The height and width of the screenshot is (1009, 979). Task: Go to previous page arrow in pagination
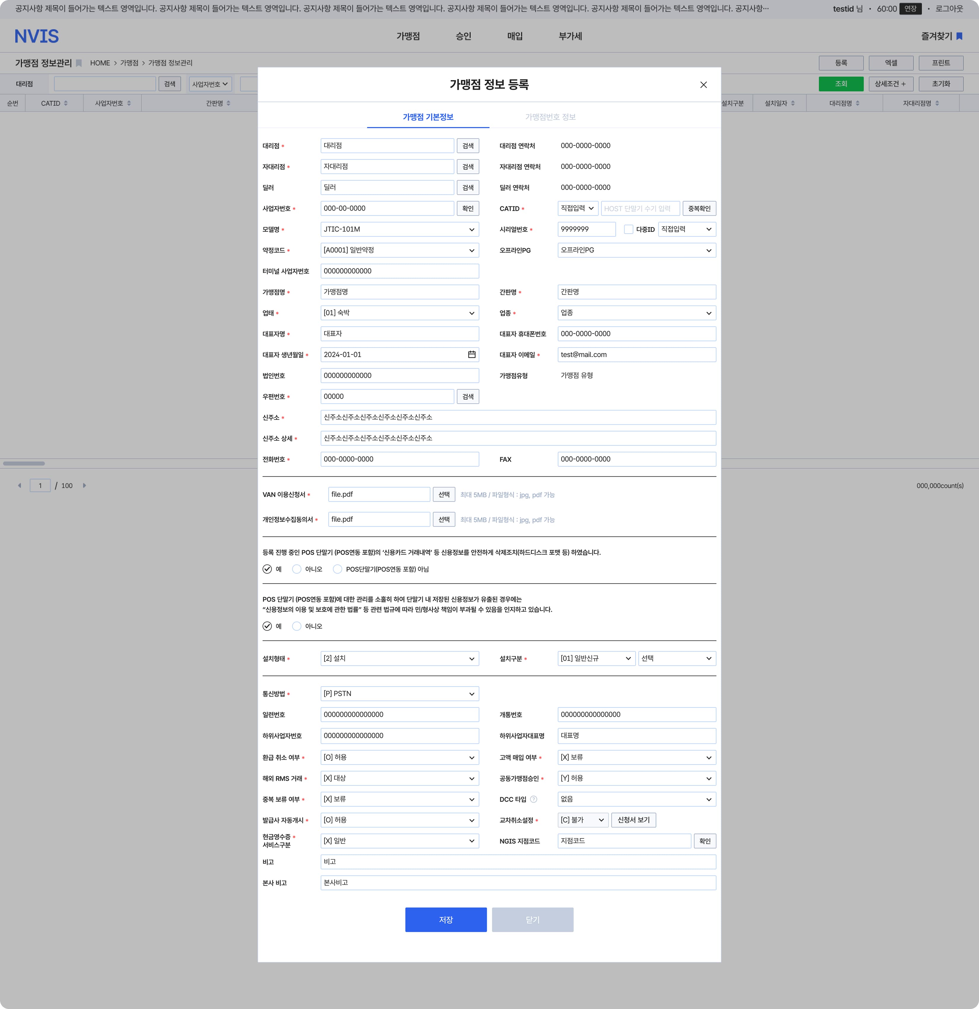pyautogui.click(x=20, y=486)
